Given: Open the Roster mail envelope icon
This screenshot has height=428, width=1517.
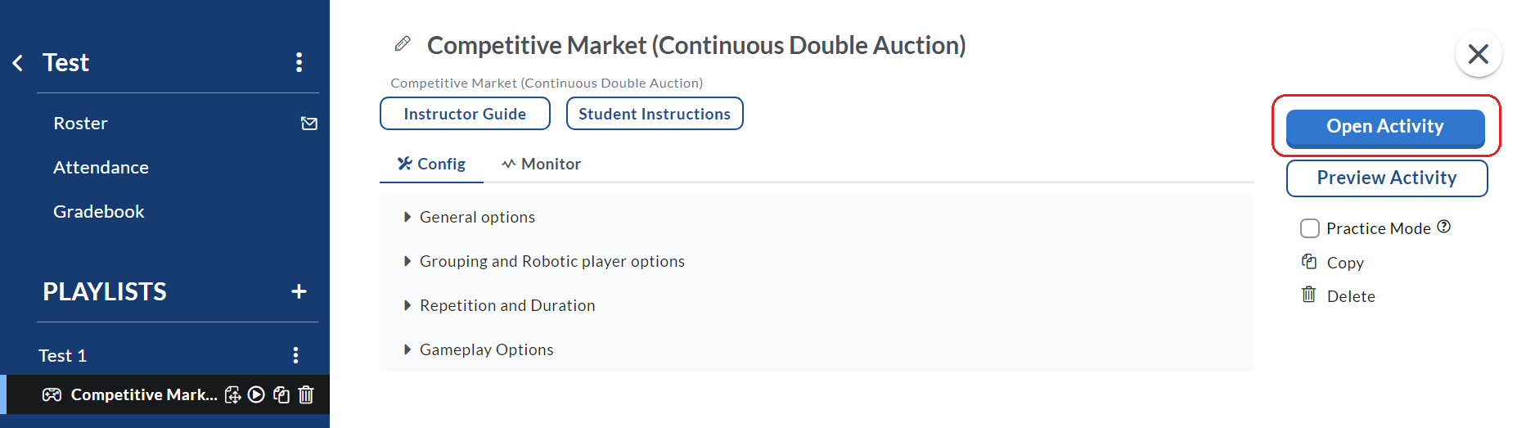Looking at the screenshot, I should tap(309, 124).
